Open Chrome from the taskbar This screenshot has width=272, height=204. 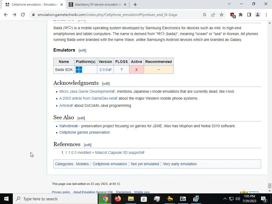point(105,199)
